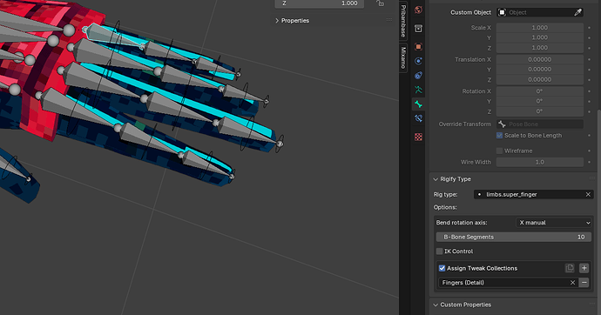
Task: Toggle Scale to Bone Length checkbox
Action: [499, 136]
